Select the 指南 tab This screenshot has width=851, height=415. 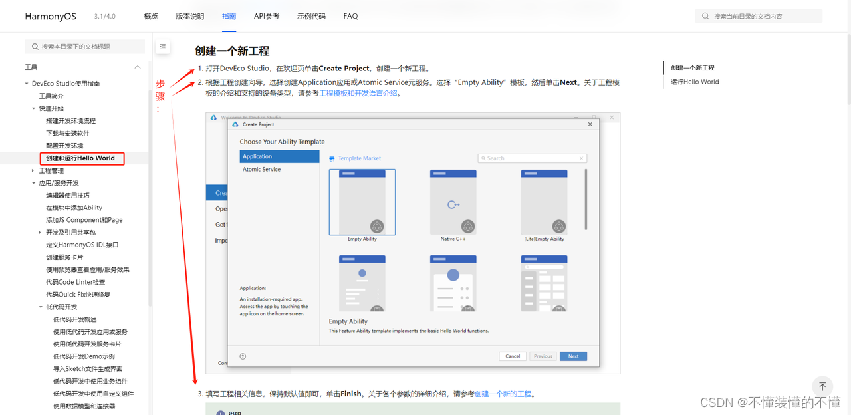[229, 16]
